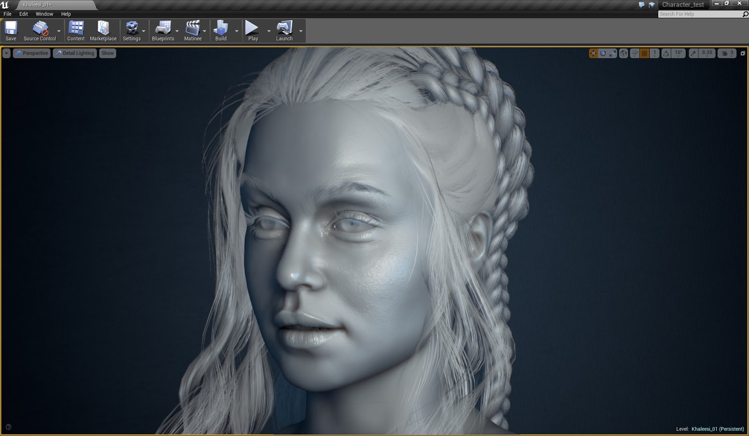Click the help search magnifier icon
This screenshot has width=749, height=436.
(745, 14)
